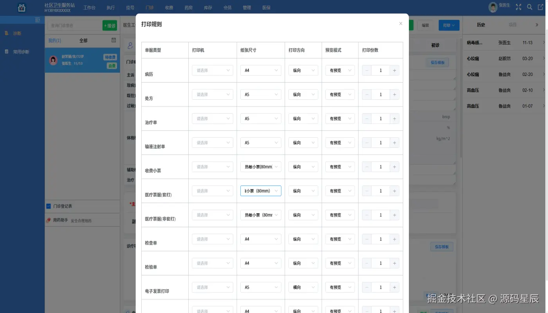Image resolution: width=548 pixels, height=313 pixels.
Task: Click the 查询门诊患者 search field
Action: tap(74, 25)
